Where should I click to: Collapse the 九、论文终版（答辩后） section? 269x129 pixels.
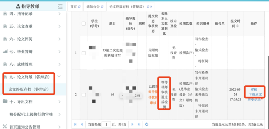click(59, 76)
